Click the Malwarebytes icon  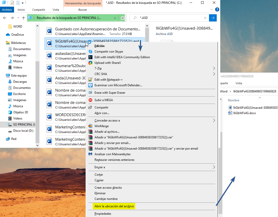click(x=90, y=154)
